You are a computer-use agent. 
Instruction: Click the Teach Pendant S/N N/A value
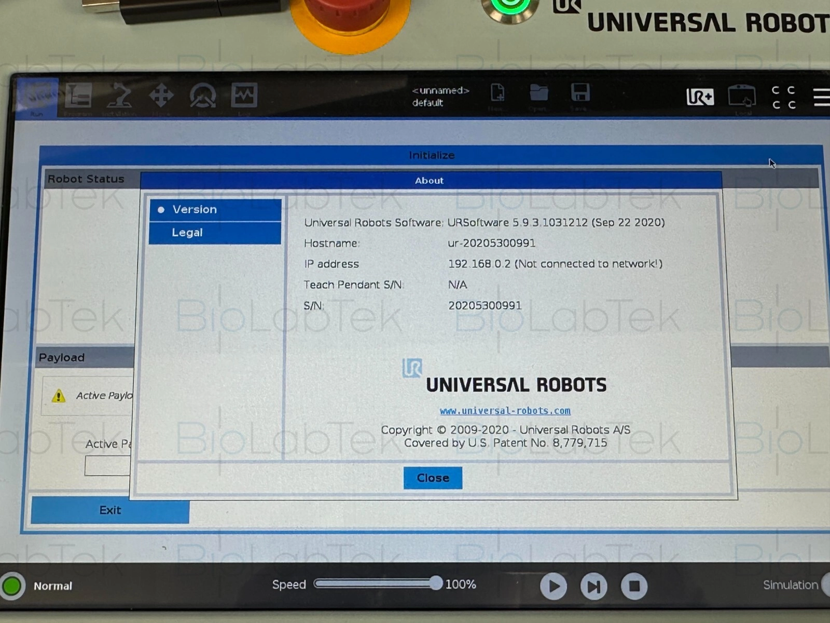[457, 285]
